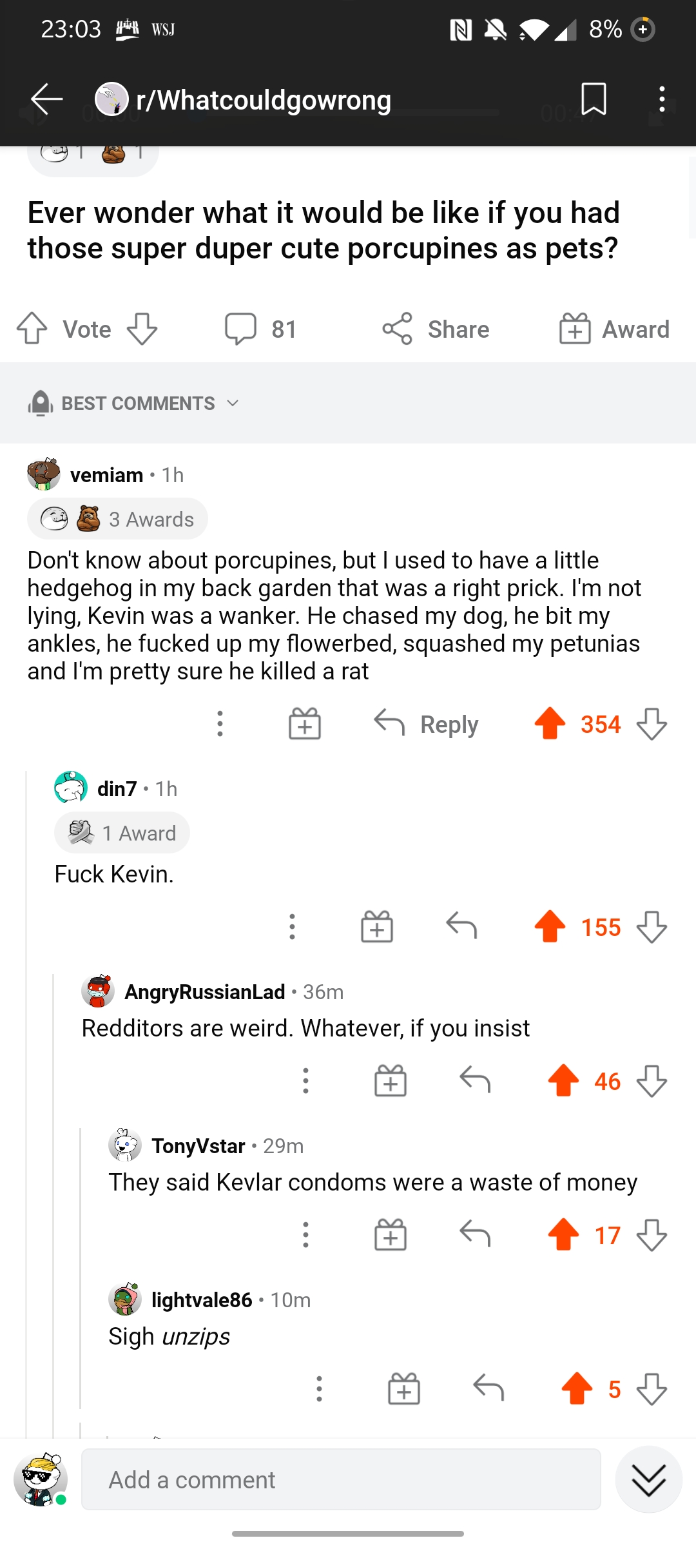Bookmark the post using the save icon
The width and height of the screenshot is (696, 1547).
(x=593, y=99)
